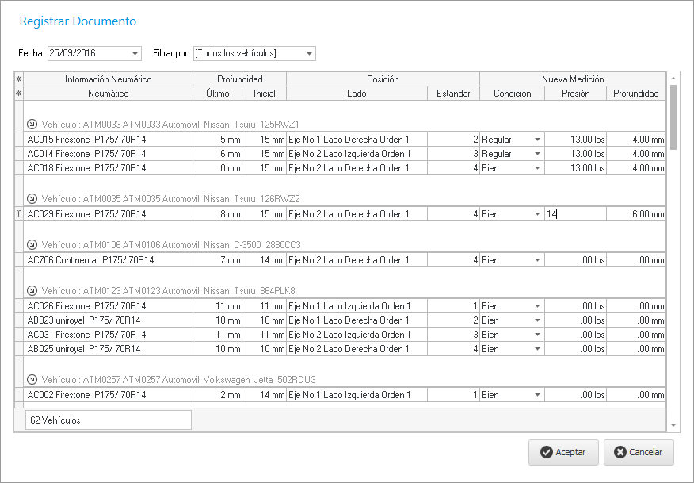Click the scroll down arrow of grid

pyautogui.click(x=674, y=426)
